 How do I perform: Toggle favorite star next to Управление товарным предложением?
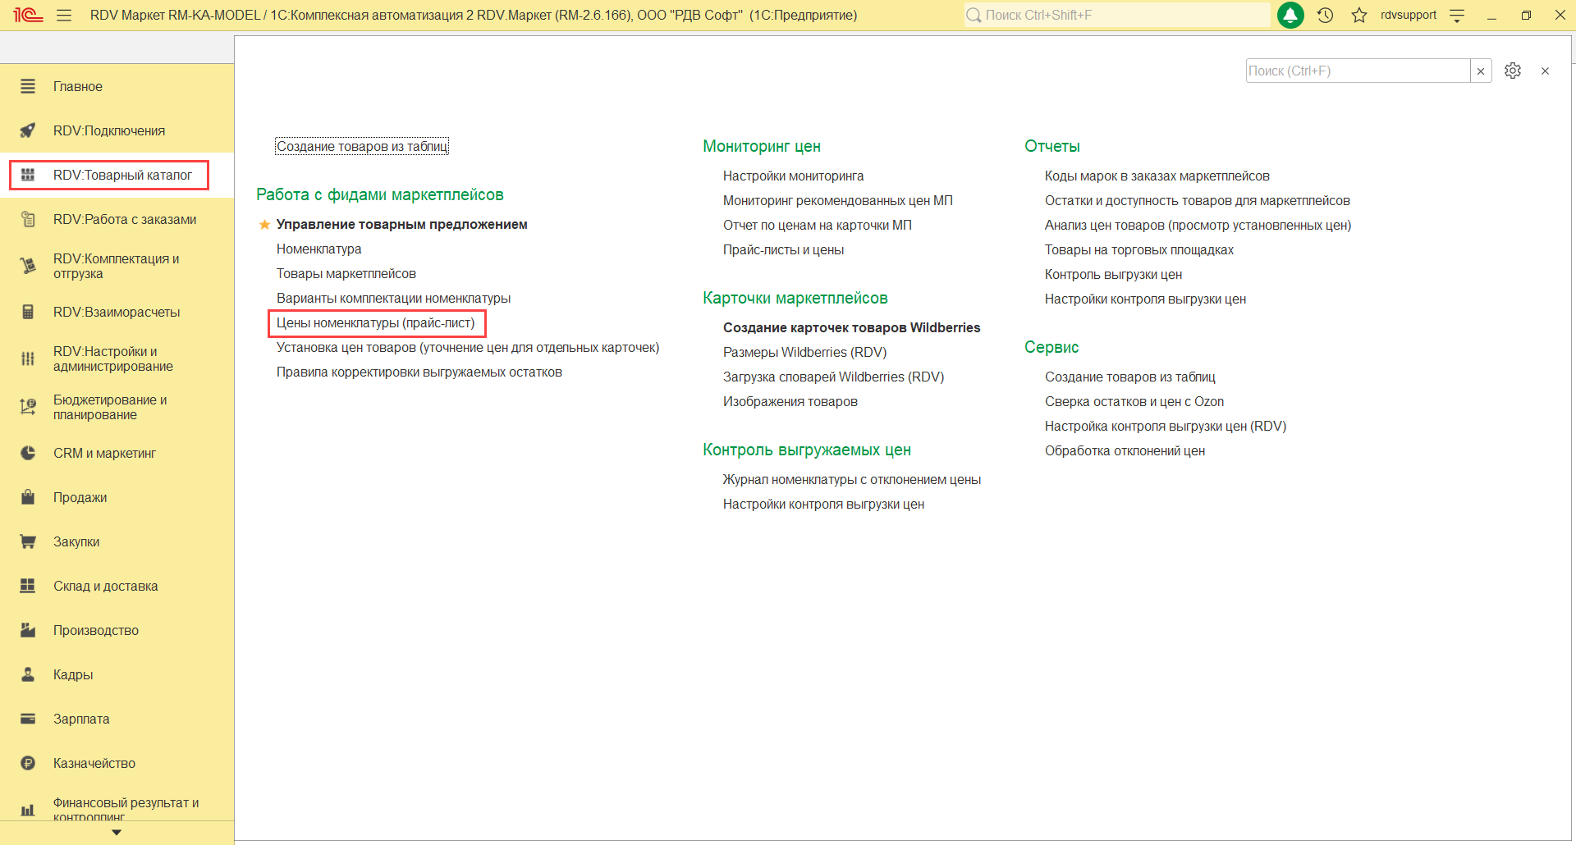coord(264,225)
